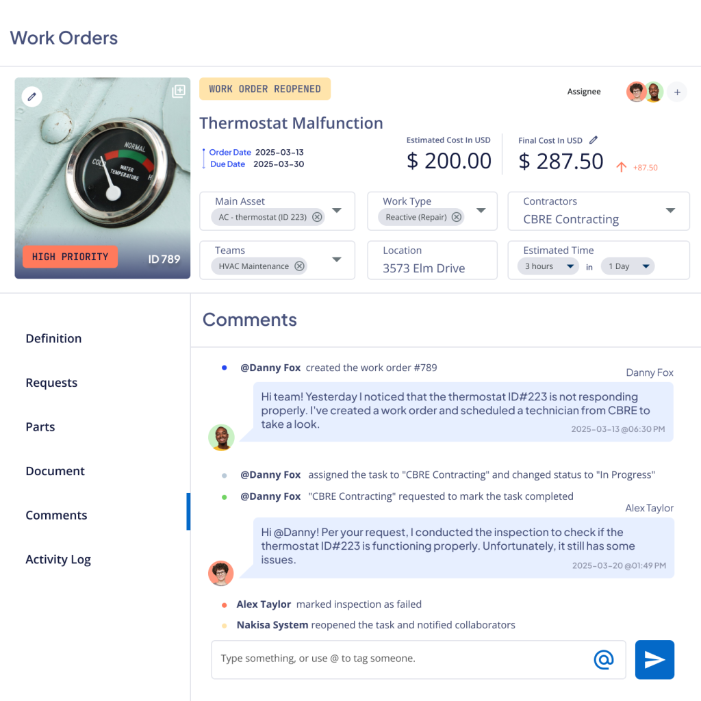Expand the Contractors dropdown
The width and height of the screenshot is (701, 701).
[672, 211]
